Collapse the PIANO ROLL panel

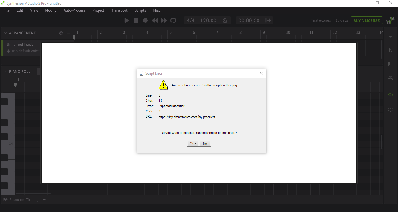(x=5, y=71)
